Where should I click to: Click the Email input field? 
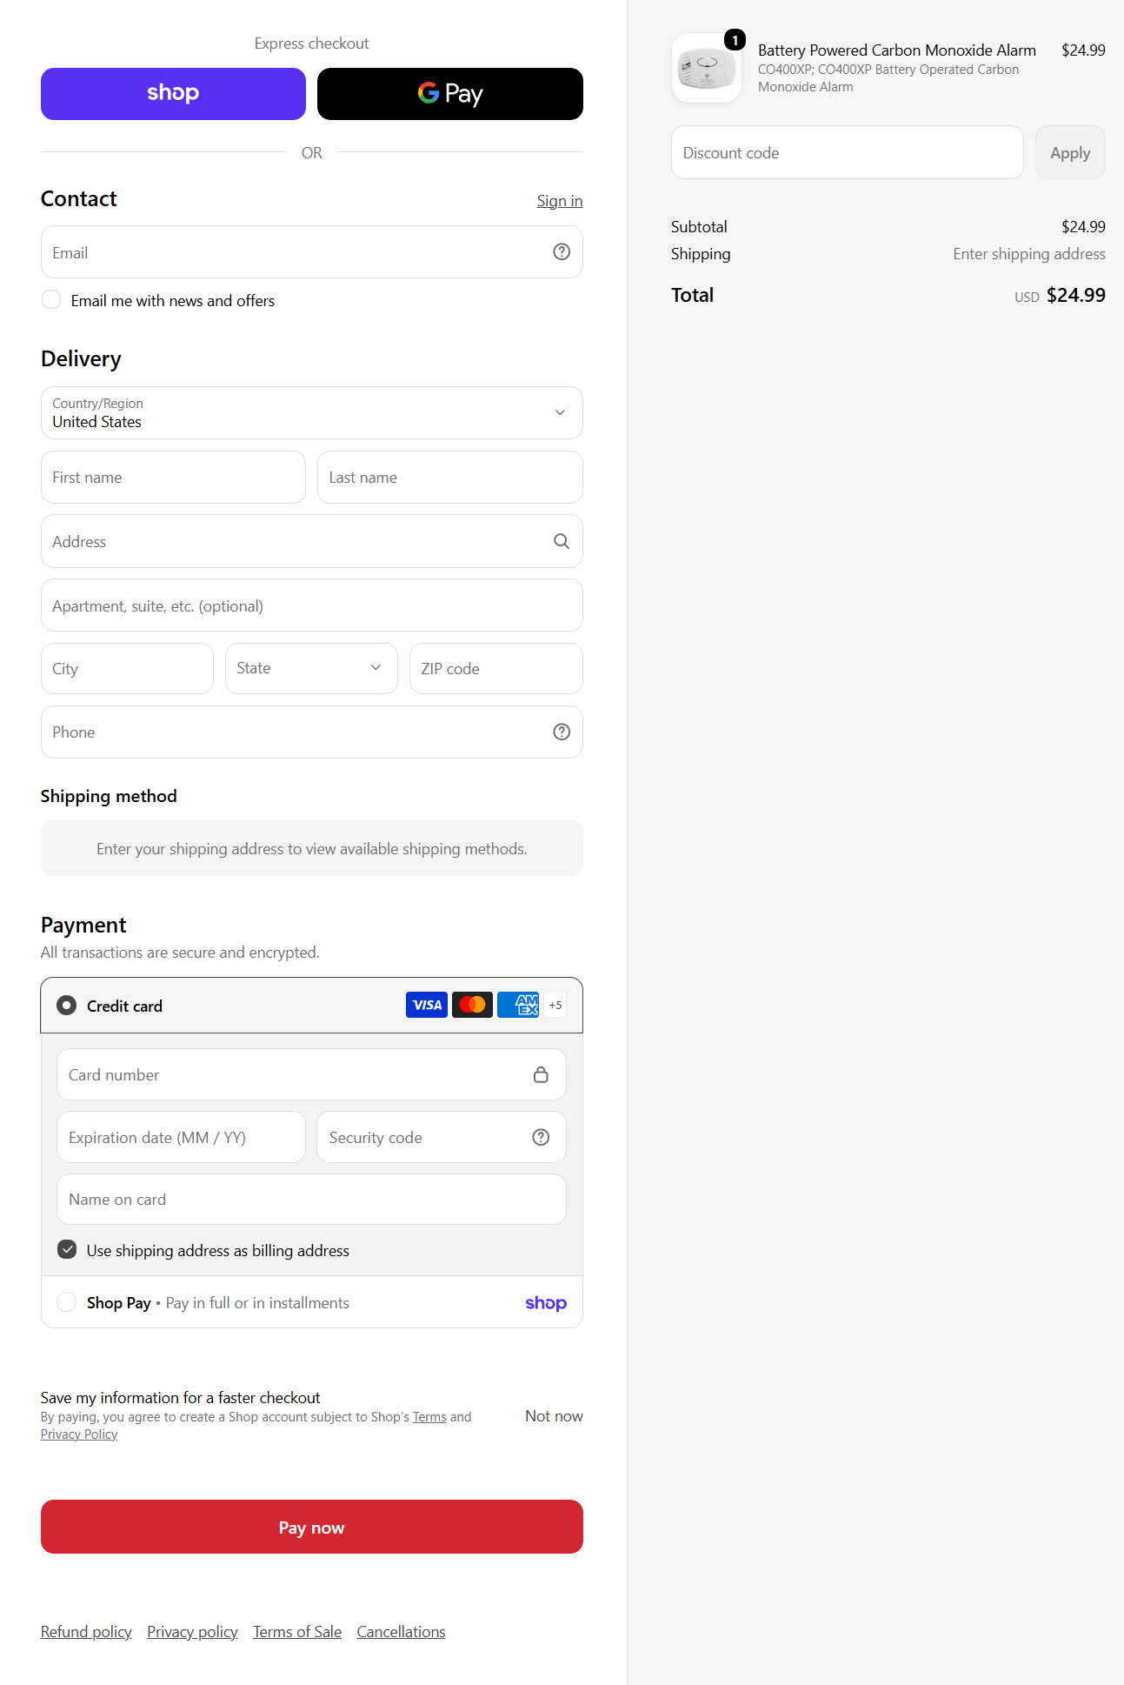click(311, 252)
